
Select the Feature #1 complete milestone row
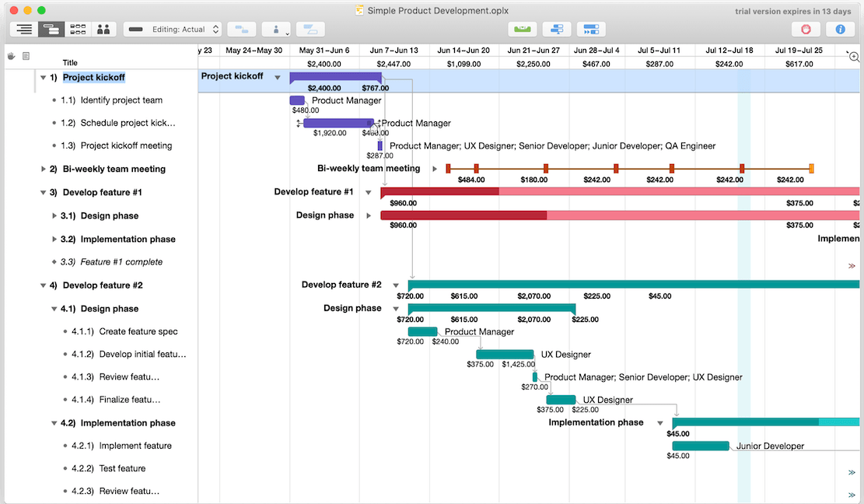[x=121, y=262]
